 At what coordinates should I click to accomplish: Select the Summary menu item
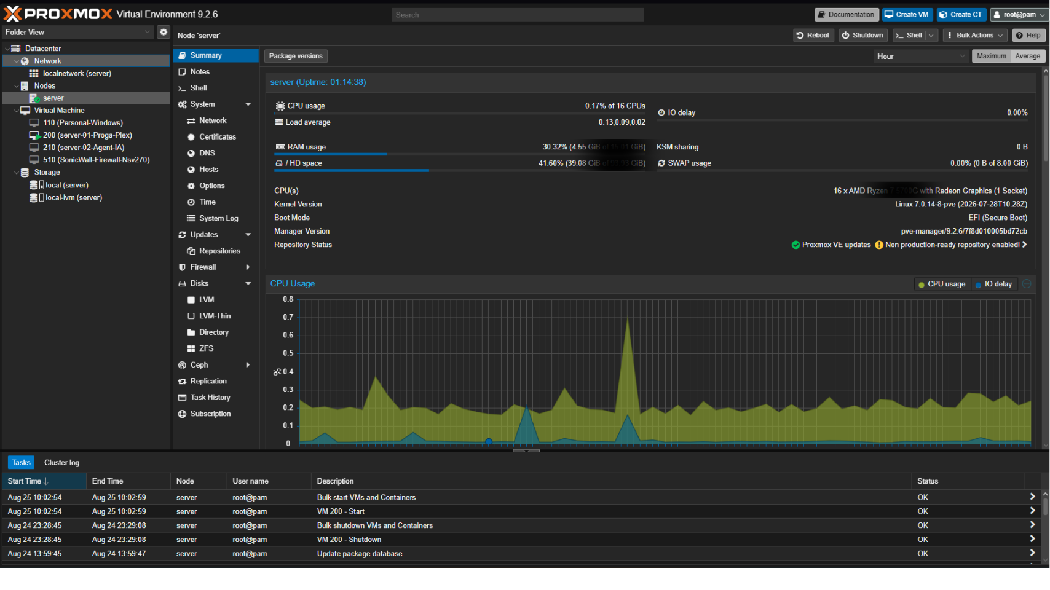click(x=216, y=55)
